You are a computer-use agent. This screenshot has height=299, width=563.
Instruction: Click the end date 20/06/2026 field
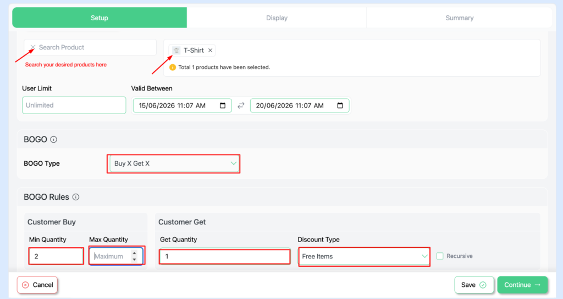[x=300, y=106]
